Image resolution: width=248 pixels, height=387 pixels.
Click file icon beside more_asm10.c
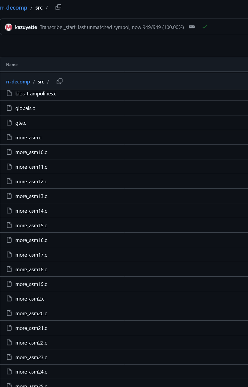coord(9,152)
